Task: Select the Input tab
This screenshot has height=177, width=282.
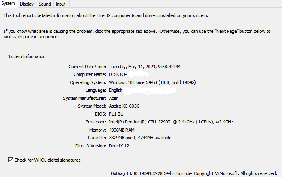Action: point(61,4)
